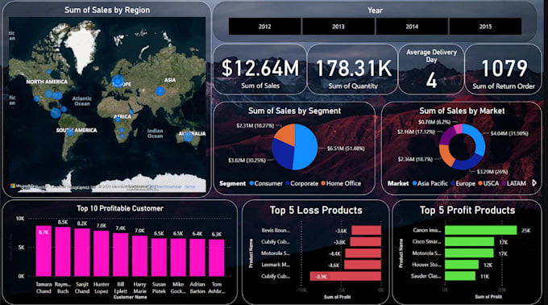Click the $12.64M Sum of Sales card
The height and width of the screenshot is (305, 548).
point(260,69)
